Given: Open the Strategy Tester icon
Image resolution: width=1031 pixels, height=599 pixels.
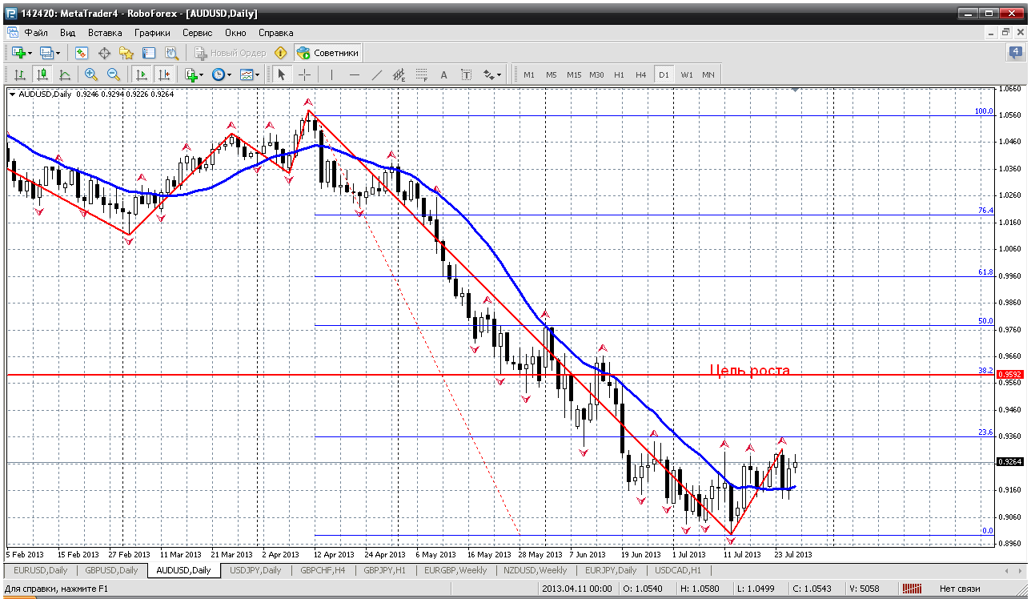Looking at the screenshot, I should (171, 53).
